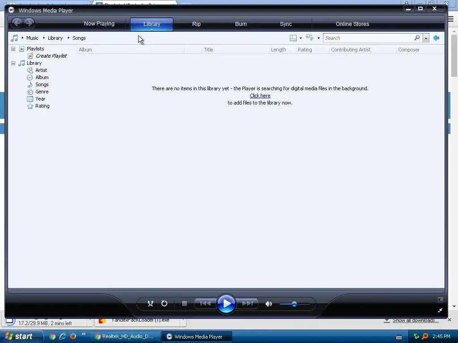Screen dimensions: 458x343
Task: Click Create Playlist
Action: [x=51, y=56]
